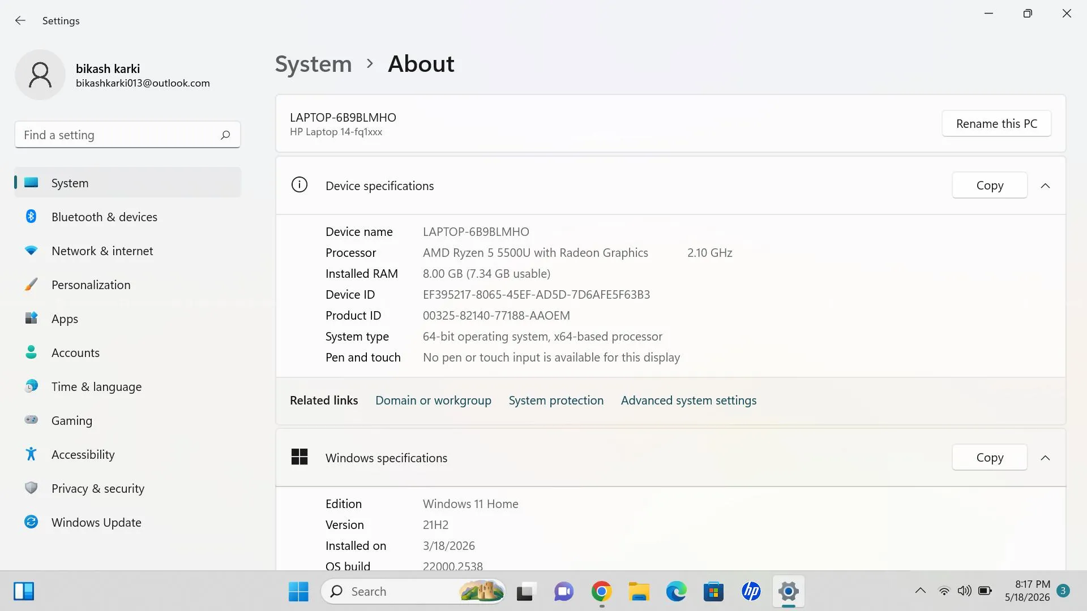Open Apps settings

pos(127,319)
